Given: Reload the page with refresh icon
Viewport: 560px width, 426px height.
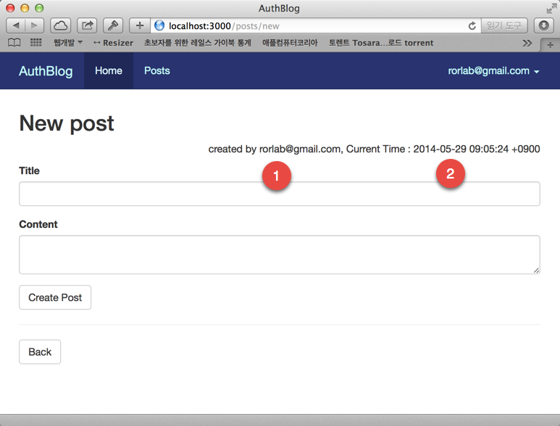Looking at the screenshot, I should click(x=472, y=25).
